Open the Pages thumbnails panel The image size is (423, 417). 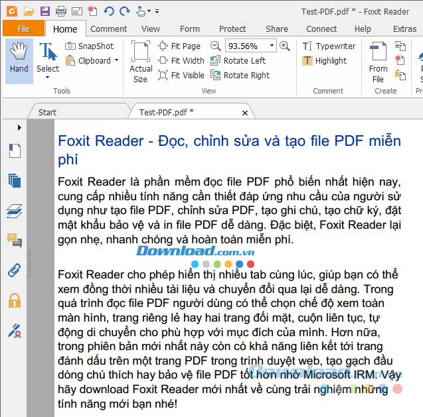15,181
